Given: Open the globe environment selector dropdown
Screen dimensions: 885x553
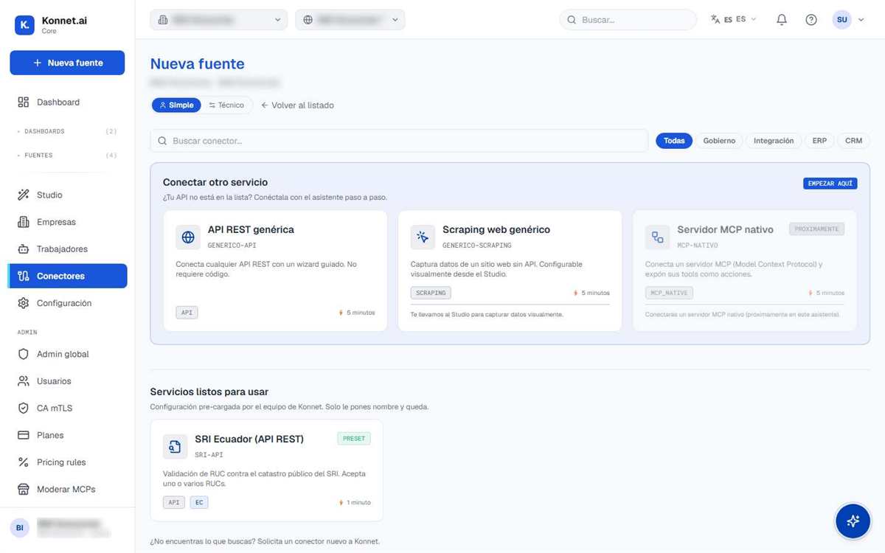Looking at the screenshot, I should [x=350, y=20].
